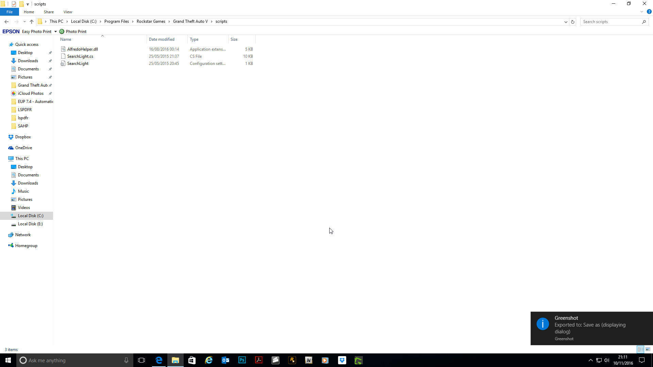Open the address bar history dropdown

566,22
